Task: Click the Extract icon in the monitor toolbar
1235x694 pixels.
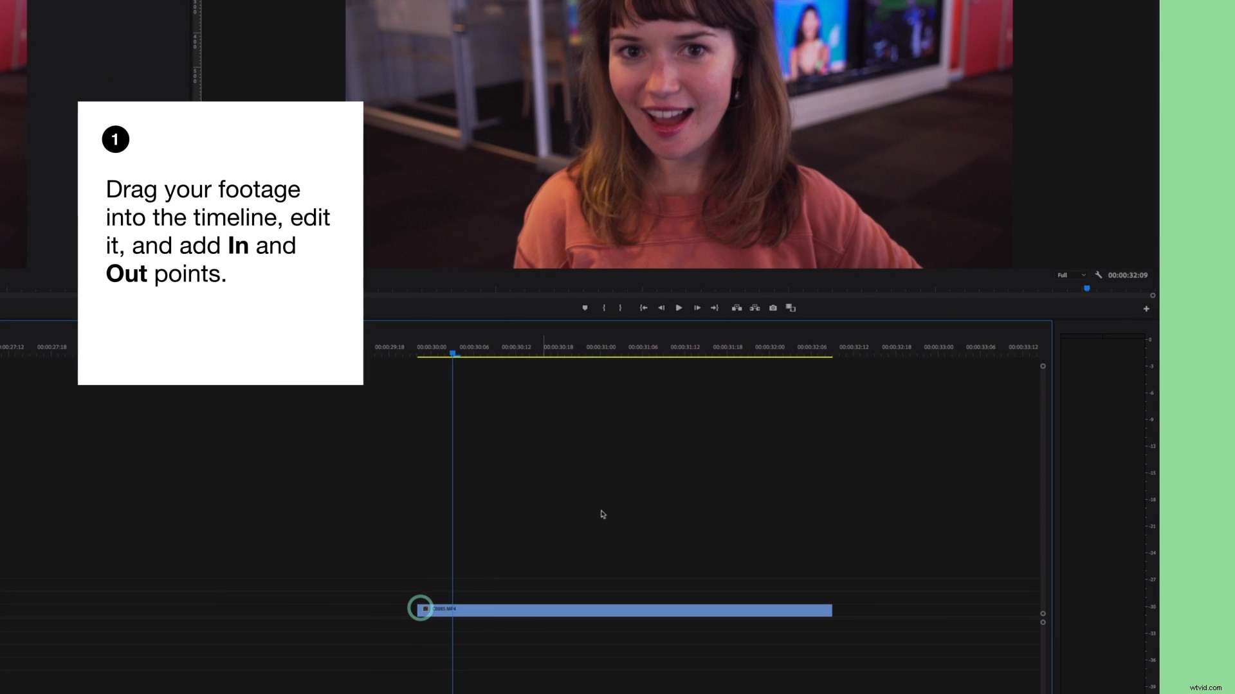Action: [x=755, y=308]
